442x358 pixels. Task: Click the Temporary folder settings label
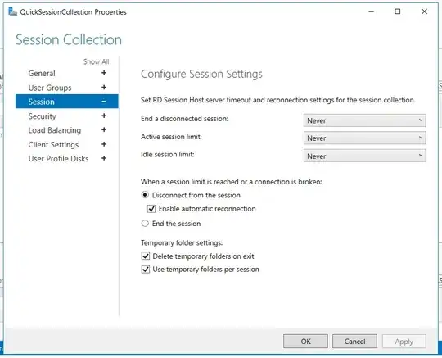coord(182,242)
